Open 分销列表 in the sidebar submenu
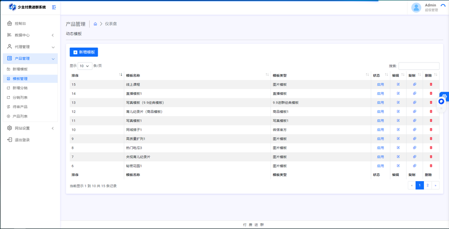The height and width of the screenshot is (229, 449). 20,97
